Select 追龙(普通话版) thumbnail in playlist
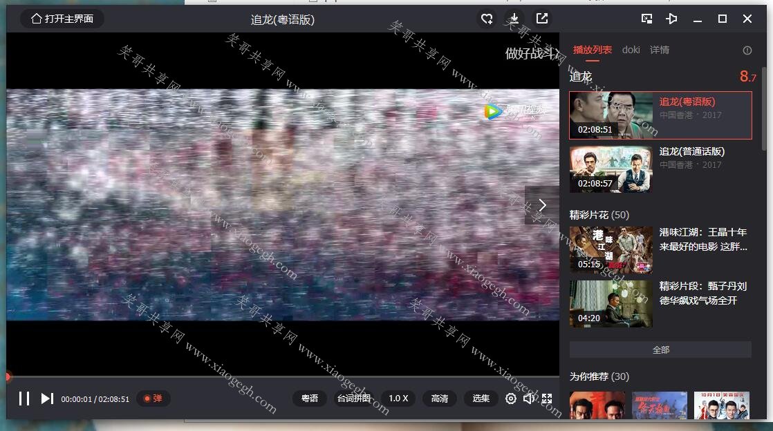Screen dimensions: 773x431 pos(611,169)
